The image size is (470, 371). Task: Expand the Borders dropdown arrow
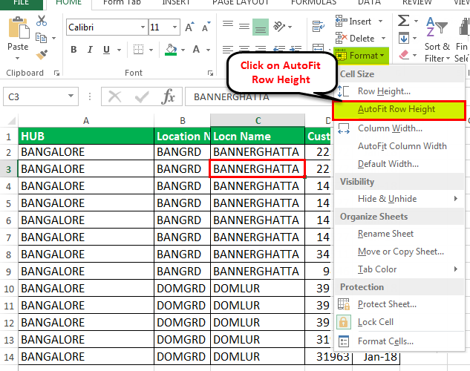click(x=151, y=50)
